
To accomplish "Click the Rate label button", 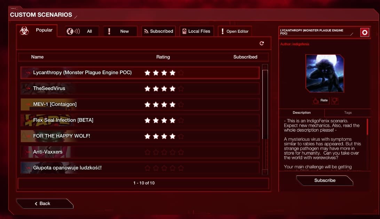I will (x=324, y=100).
